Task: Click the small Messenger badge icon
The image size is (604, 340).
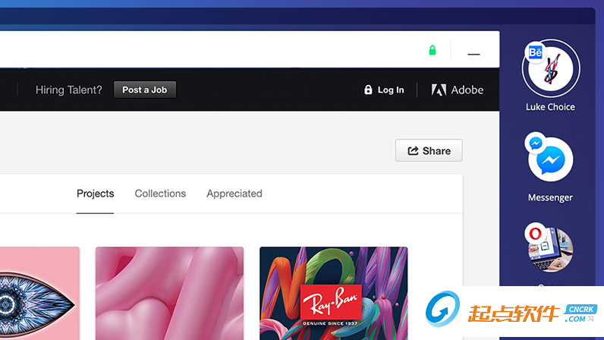Action: point(536,143)
